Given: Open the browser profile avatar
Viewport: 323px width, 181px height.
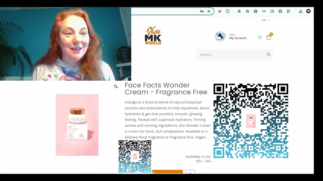Looking at the screenshot, I should [308, 11].
